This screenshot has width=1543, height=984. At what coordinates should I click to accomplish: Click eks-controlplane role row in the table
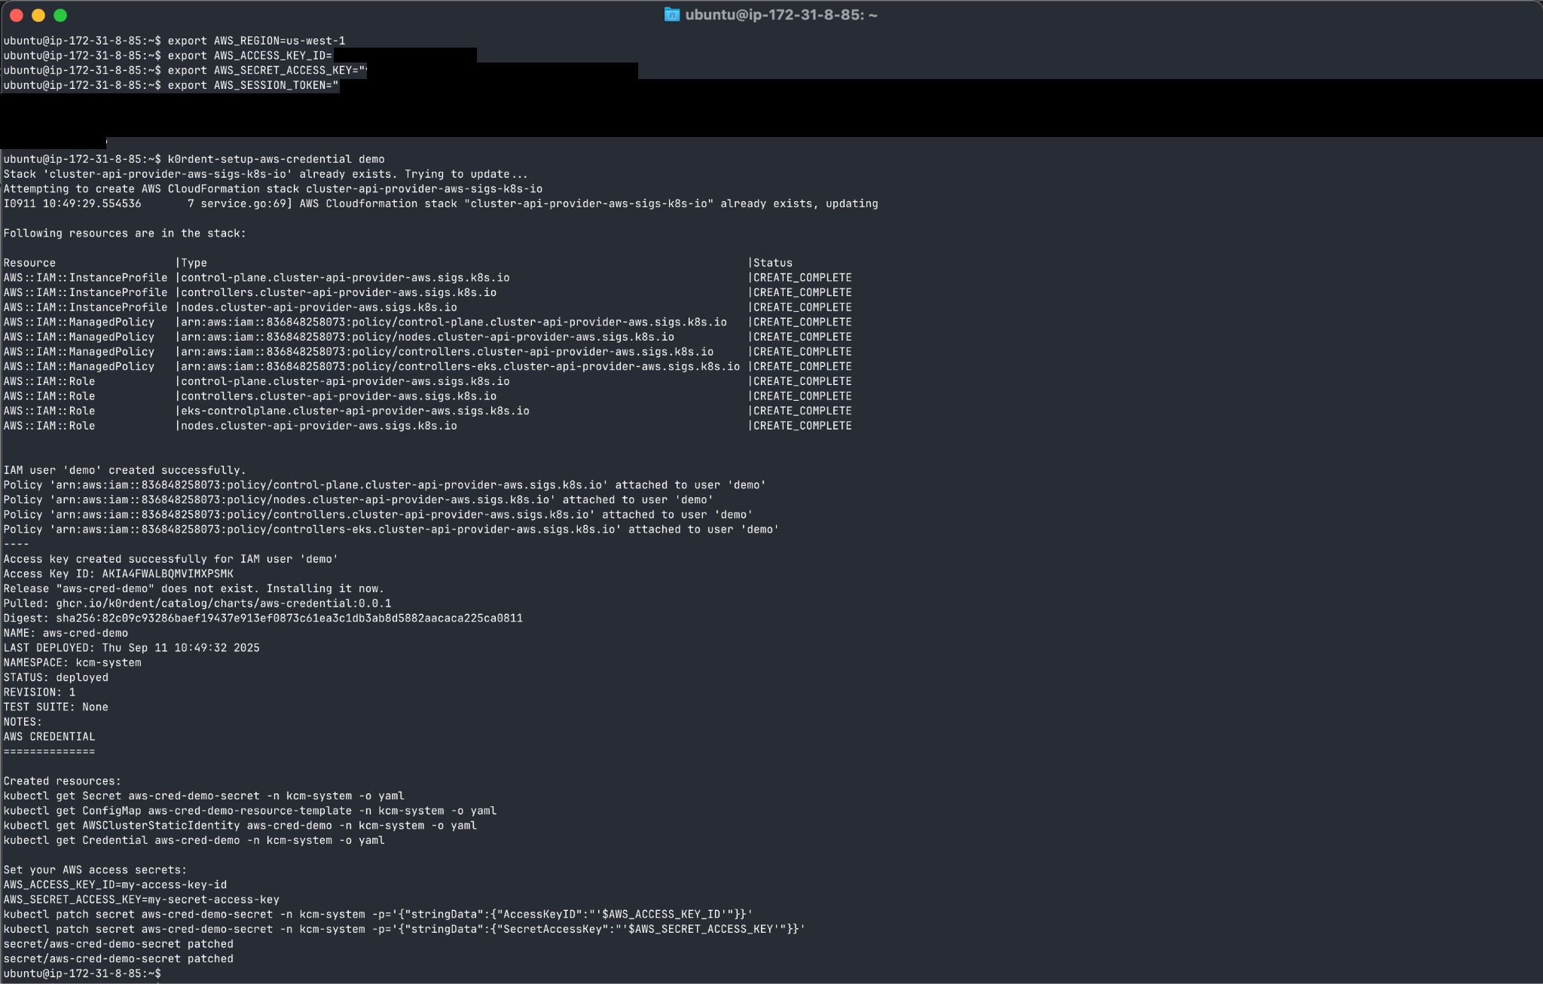pyautogui.click(x=355, y=411)
